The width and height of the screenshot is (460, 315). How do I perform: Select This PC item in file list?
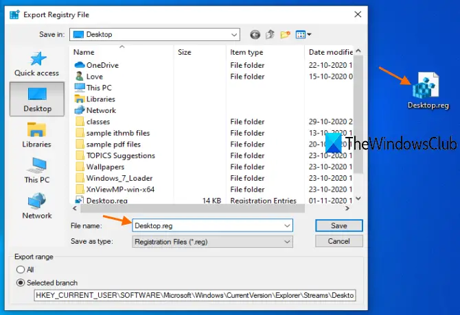(x=93, y=88)
